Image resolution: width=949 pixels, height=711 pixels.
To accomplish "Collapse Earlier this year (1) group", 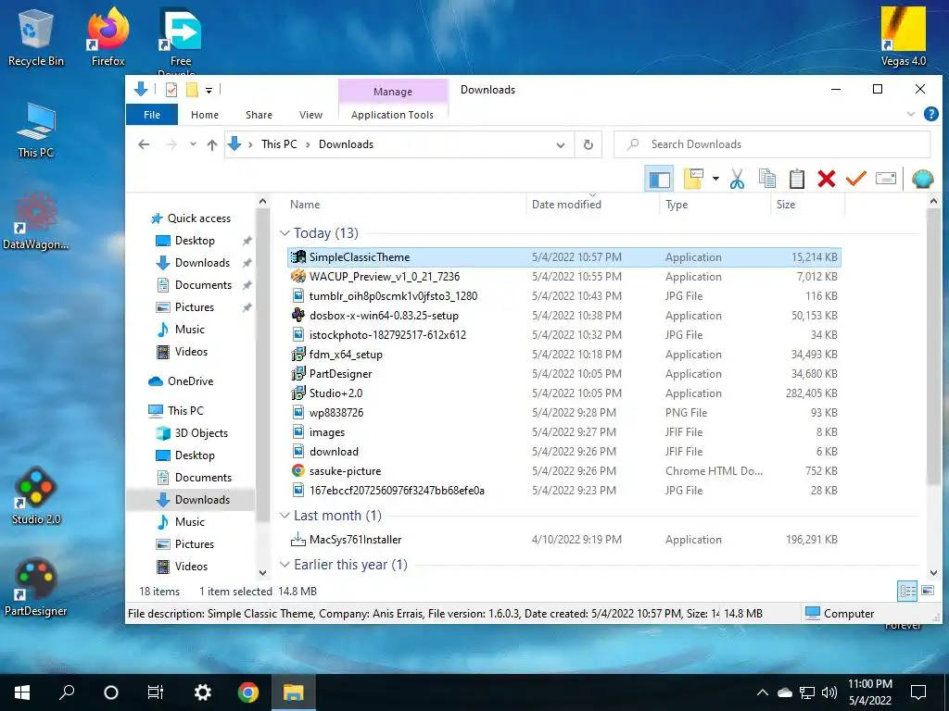I will [x=285, y=564].
